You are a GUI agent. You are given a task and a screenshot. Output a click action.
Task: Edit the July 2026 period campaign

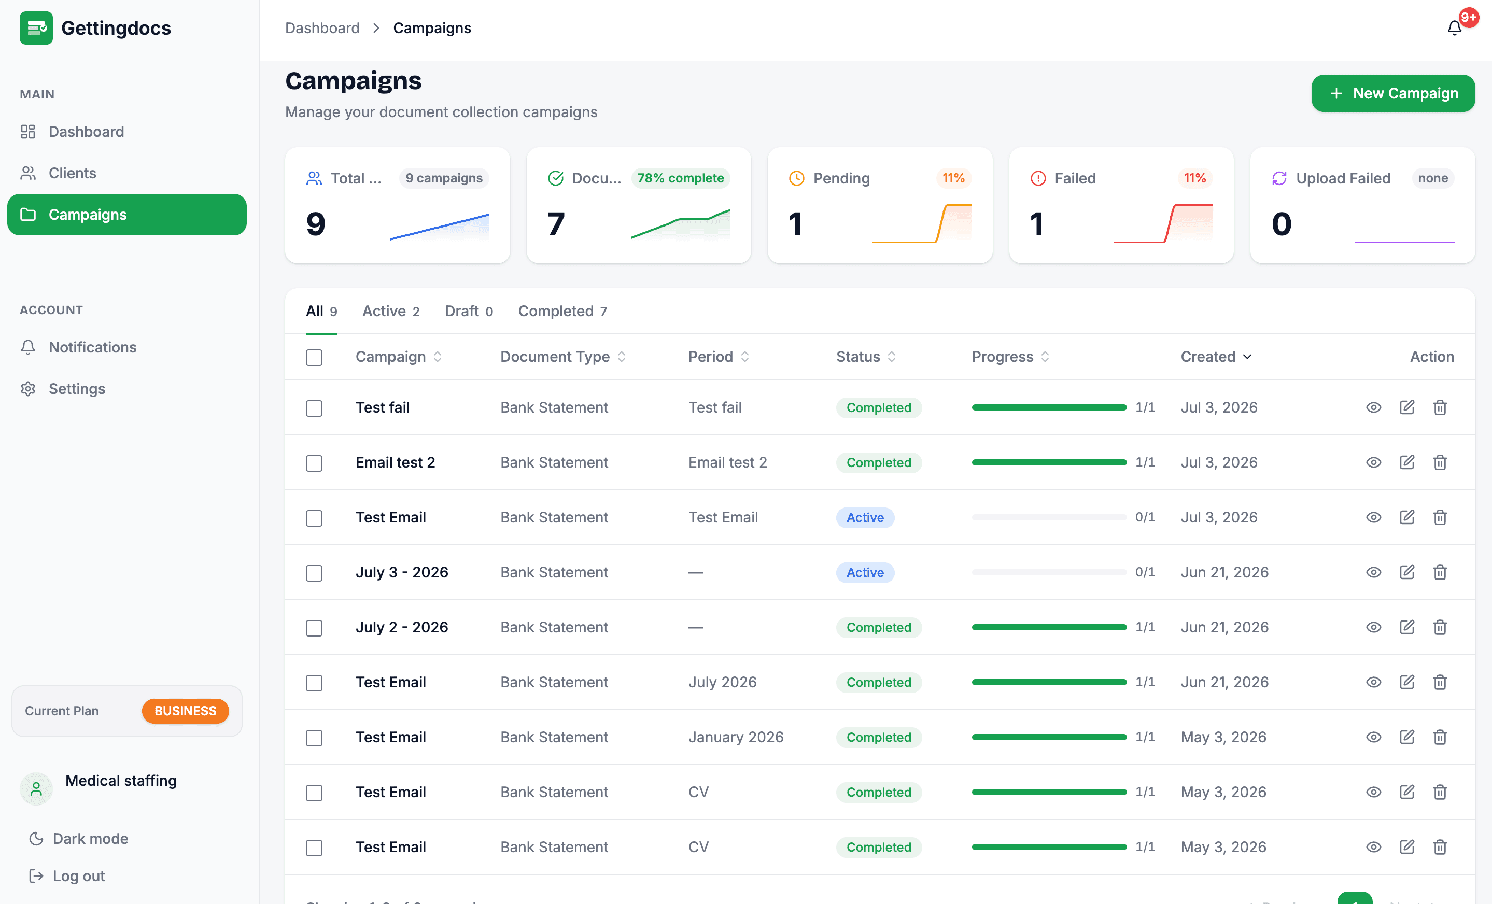click(1406, 682)
